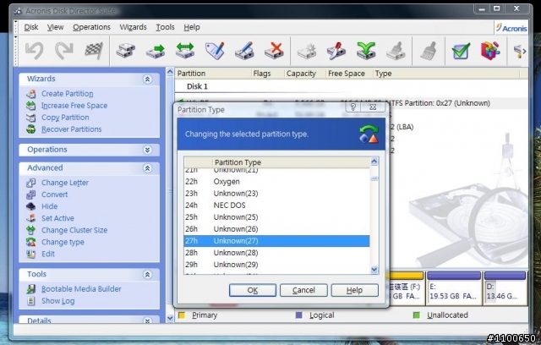Click the Free Space column header
The width and height of the screenshot is (541, 345).
tap(349, 74)
